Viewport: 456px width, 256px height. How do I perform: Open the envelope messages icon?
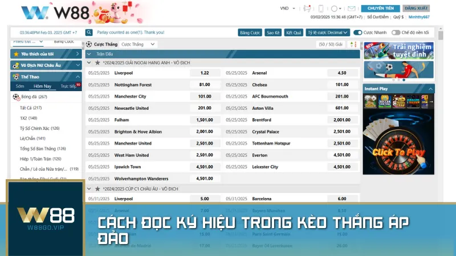point(351,9)
